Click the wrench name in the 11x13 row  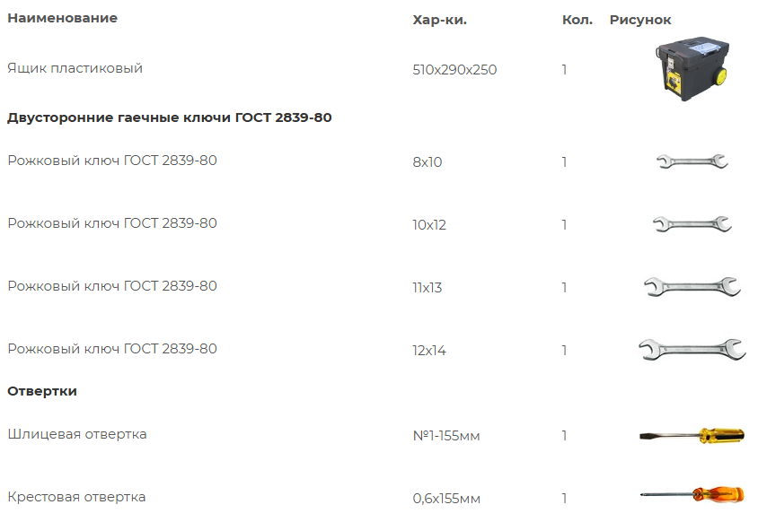[112, 286]
